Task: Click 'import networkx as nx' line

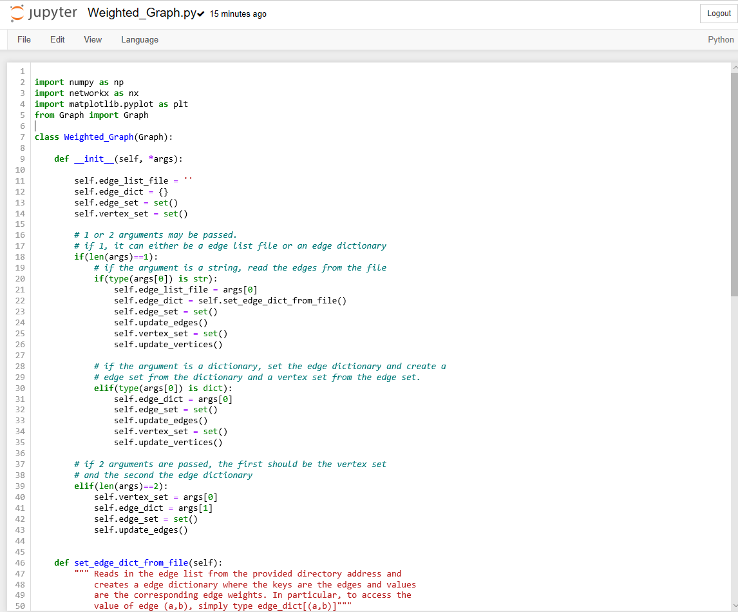Action: [86, 93]
